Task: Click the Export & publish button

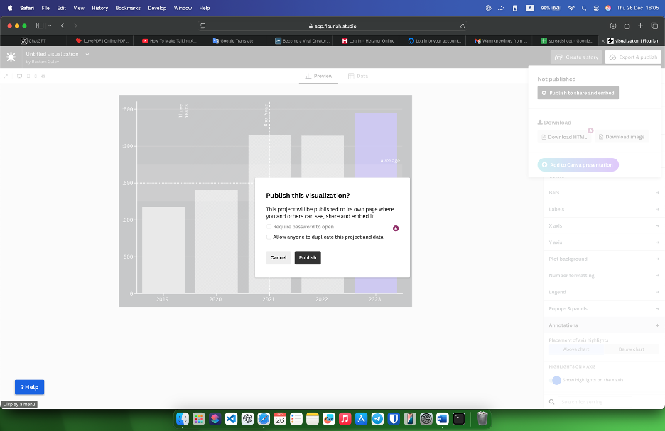Action: pos(633,57)
